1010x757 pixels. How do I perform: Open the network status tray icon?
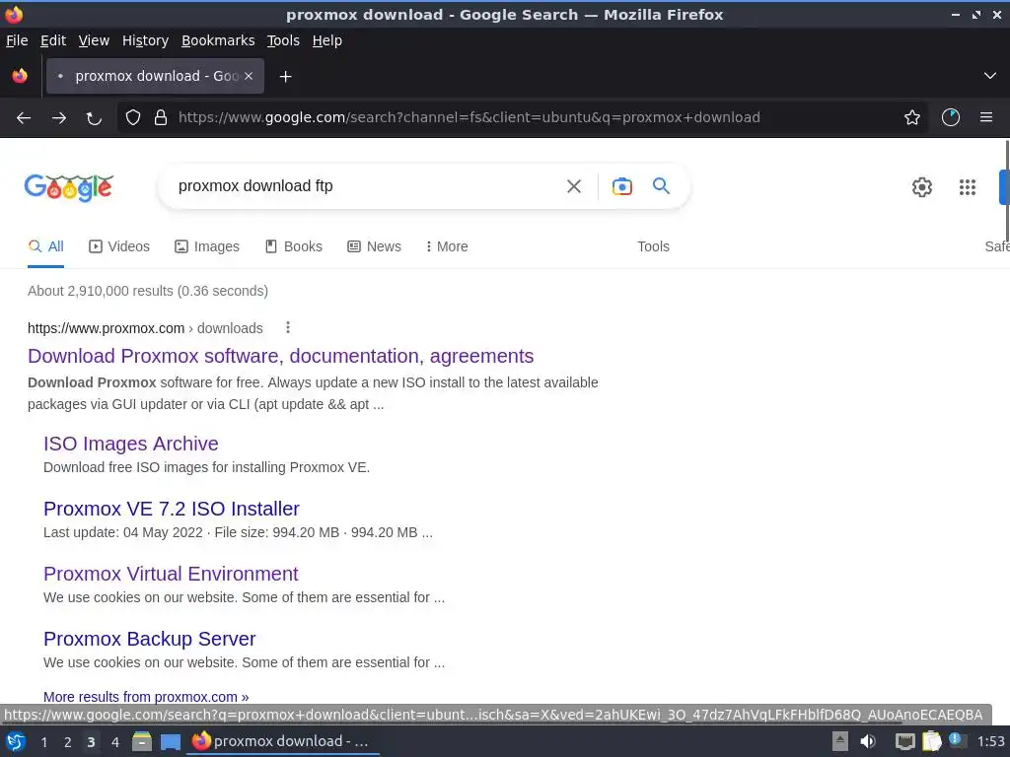(x=905, y=742)
